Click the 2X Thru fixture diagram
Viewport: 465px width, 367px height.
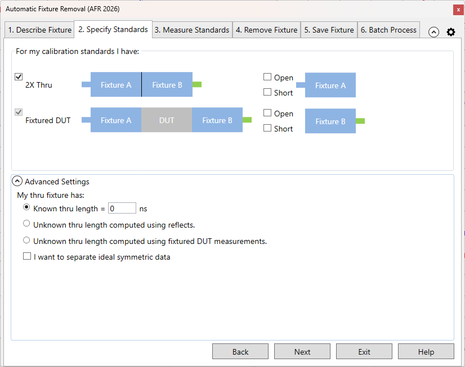point(141,85)
